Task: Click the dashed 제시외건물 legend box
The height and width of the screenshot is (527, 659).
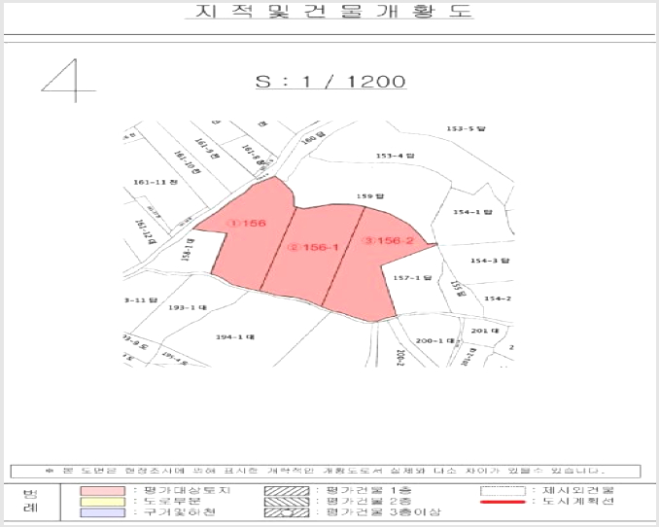Action: (503, 491)
